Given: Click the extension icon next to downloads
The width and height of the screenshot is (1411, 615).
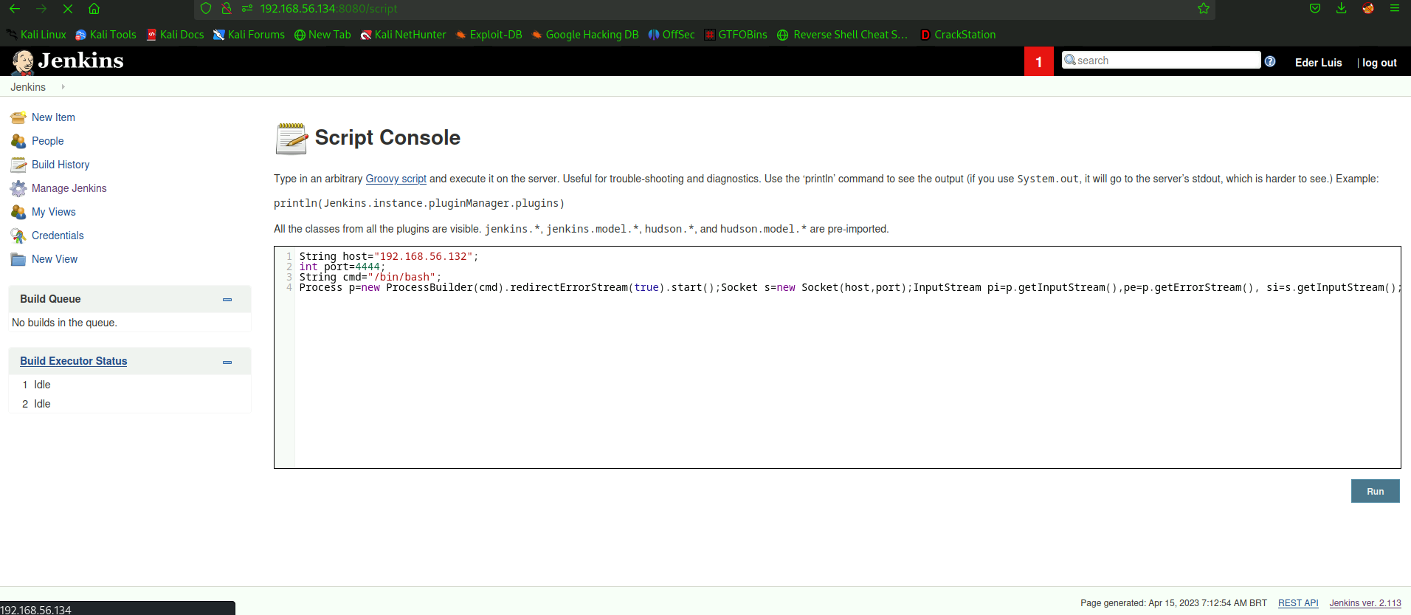Looking at the screenshot, I should coord(1368,9).
